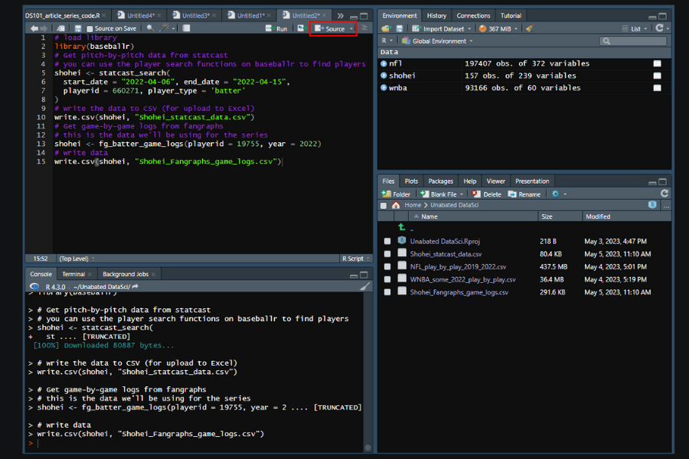Image resolution: width=689 pixels, height=459 pixels.
Task: Check the Unabated DataSci.Rproj file checkbox
Action: (x=387, y=241)
